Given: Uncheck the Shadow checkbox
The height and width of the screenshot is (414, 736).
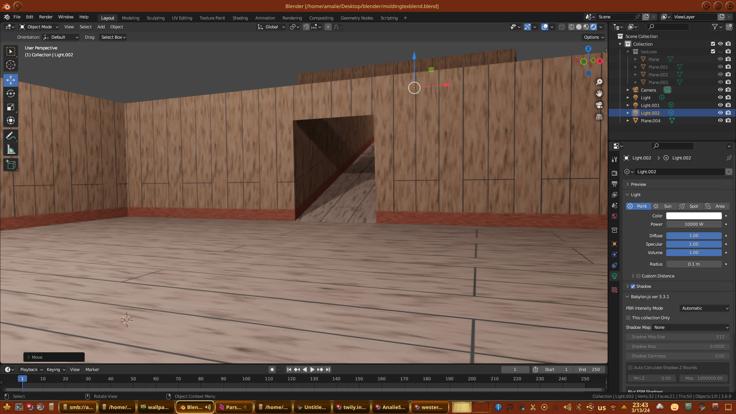Looking at the screenshot, I should [633, 286].
